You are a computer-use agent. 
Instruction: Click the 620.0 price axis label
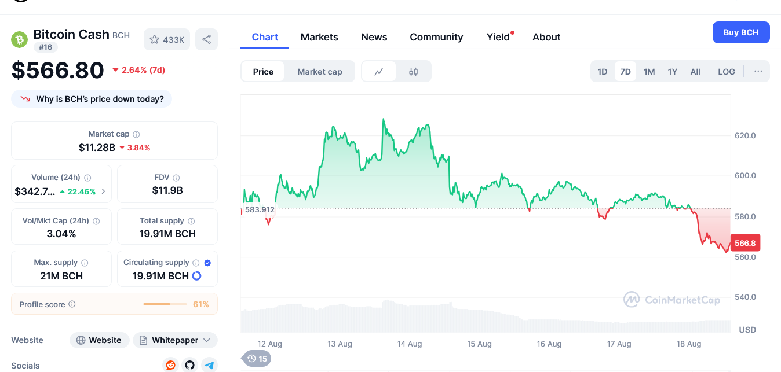(x=745, y=135)
